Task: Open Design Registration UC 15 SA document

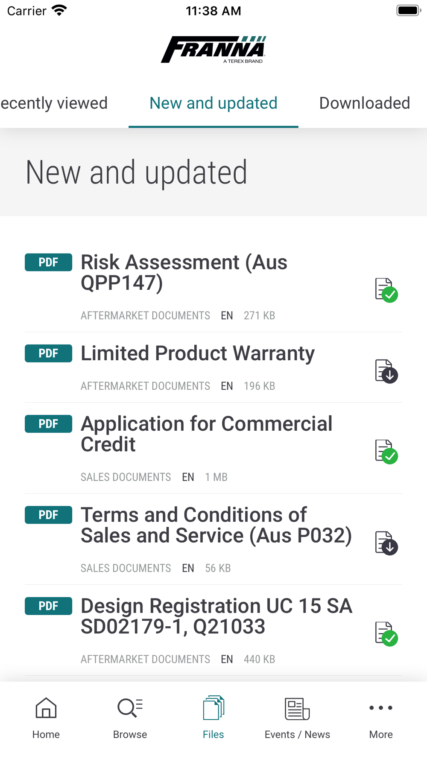Action: [x=216, y=616]
